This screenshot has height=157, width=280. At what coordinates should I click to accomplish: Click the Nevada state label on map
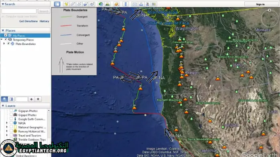coord(231,125)
